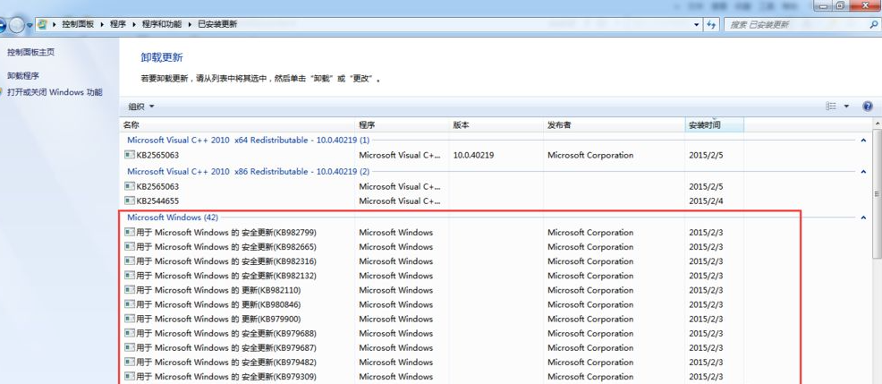Click the change view icon

[831, 107]
